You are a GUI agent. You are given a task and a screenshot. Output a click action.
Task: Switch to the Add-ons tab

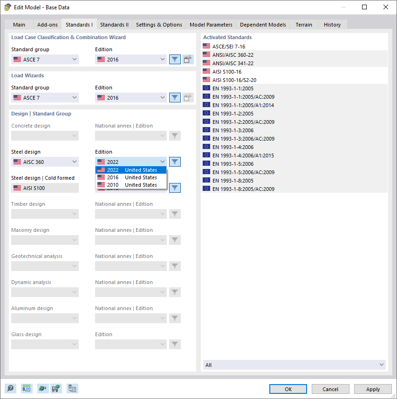pos(48,25)
